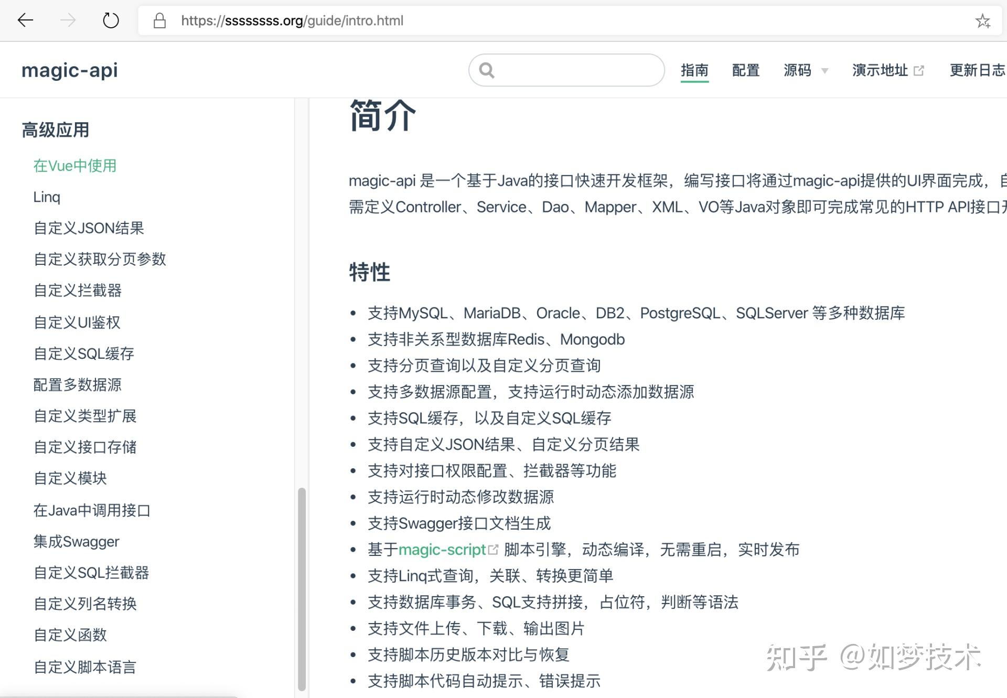Click the browser forward arrow
Viewport: 1007px width, 698px height.
pos(68,20)
